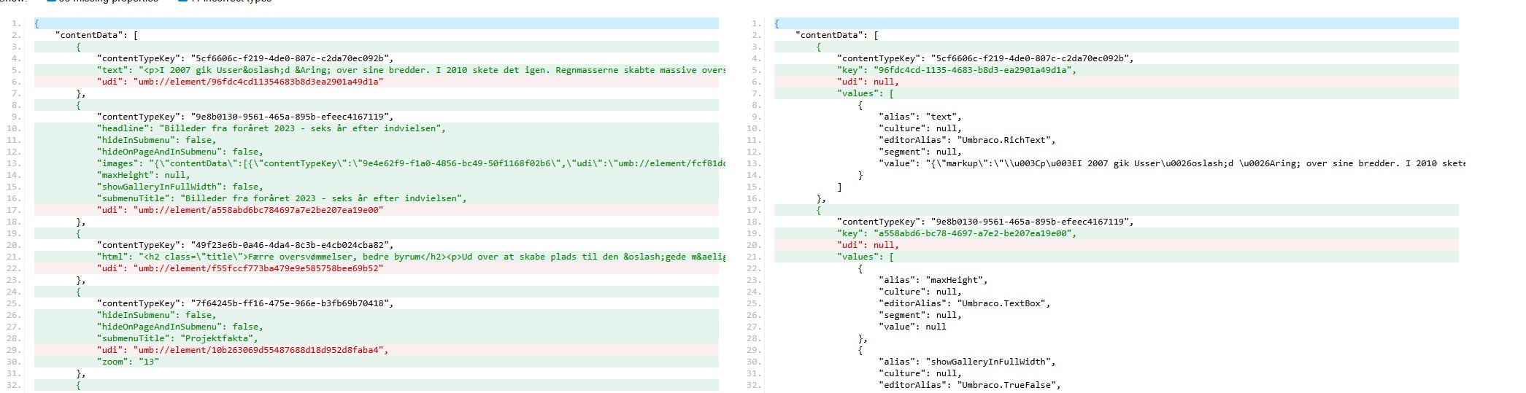This screenshot has height=393, width=1526.
Task: Select editorAlias "Umbraco.RichText" line
Action: (967, 140)
